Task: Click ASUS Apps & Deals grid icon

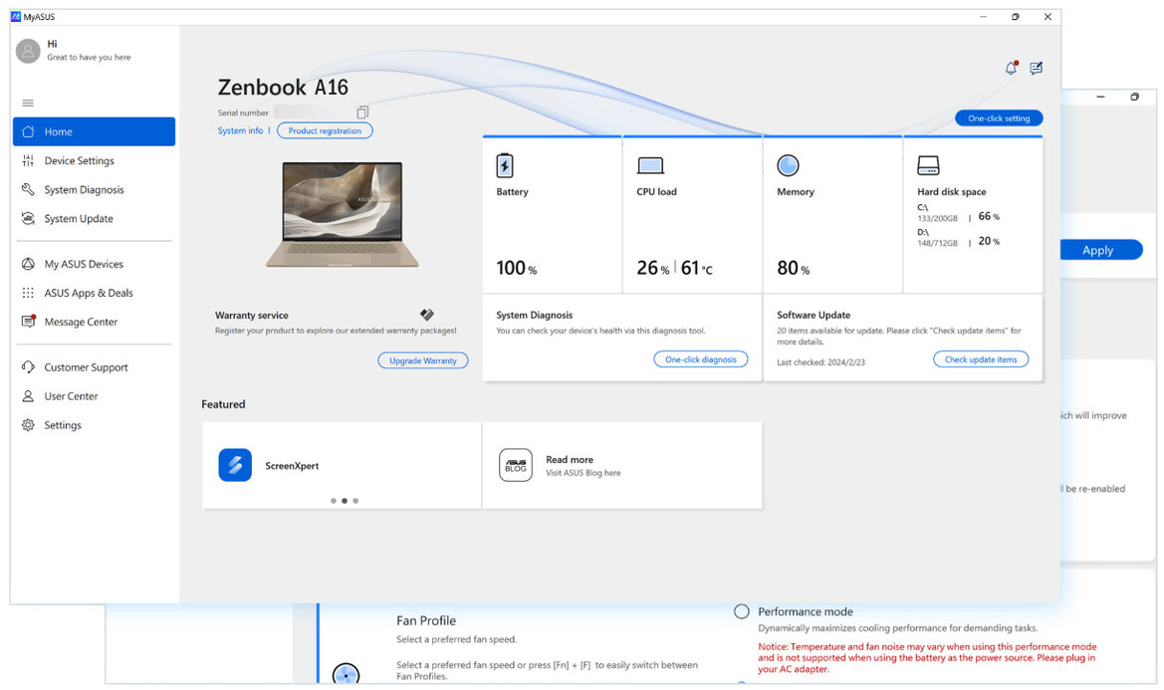Action: pos(28,293)
